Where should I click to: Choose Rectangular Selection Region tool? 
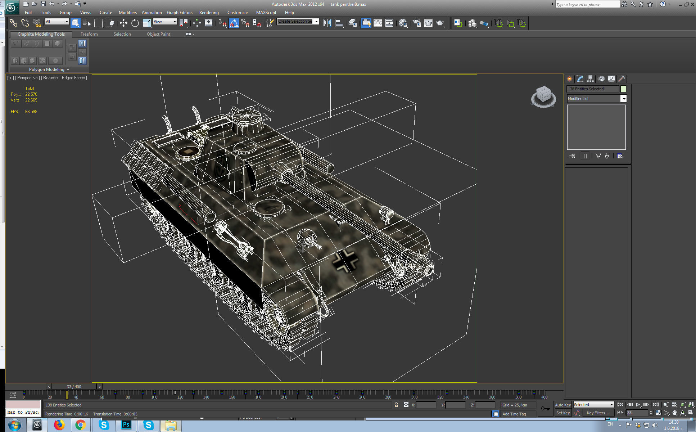pos(98,23)
